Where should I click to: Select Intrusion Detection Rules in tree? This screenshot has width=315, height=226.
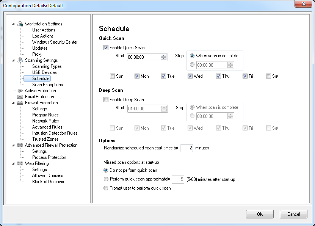click(55, 133)
